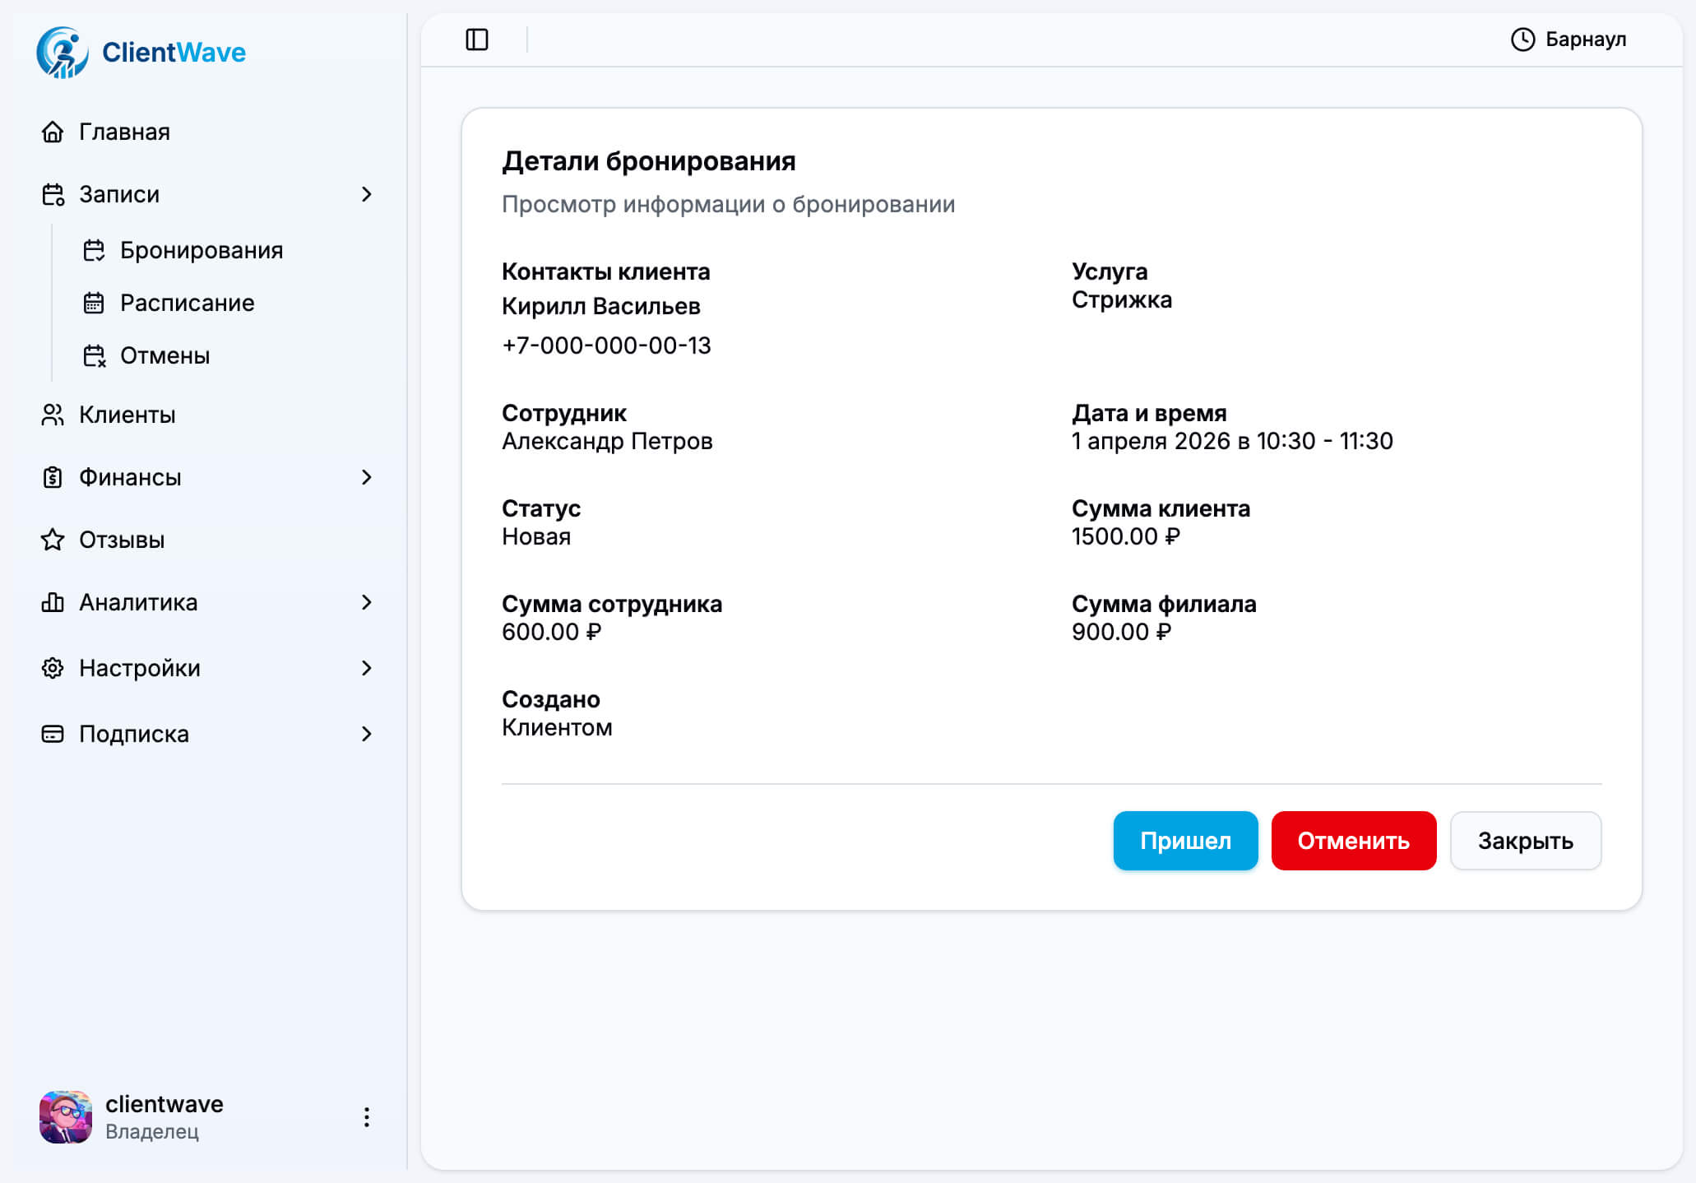Select the Бронирования calendar icon
The height and width of the screenshot is (1183, 1696).
95,249
